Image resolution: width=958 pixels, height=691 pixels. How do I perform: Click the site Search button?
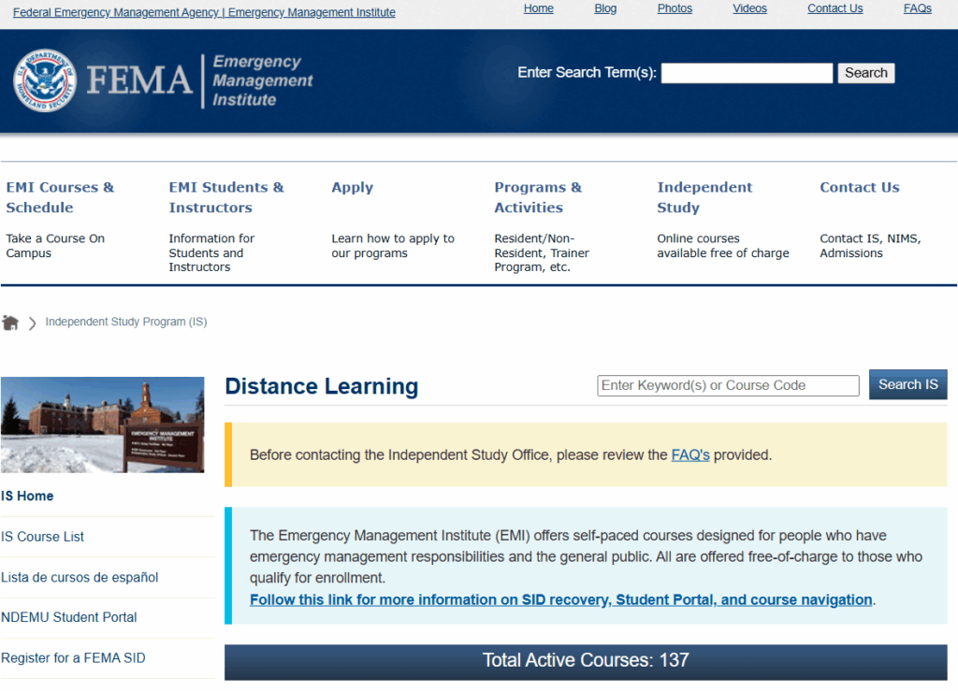pyautogui.click(x=865, y=73)
